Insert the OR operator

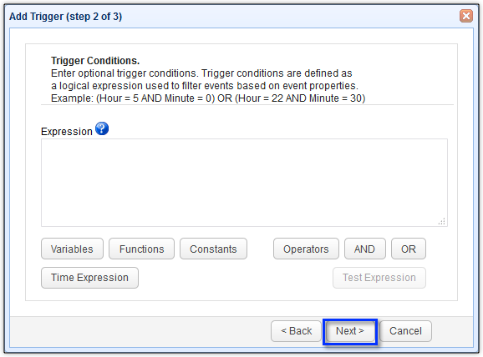click(x=409, y=249)
